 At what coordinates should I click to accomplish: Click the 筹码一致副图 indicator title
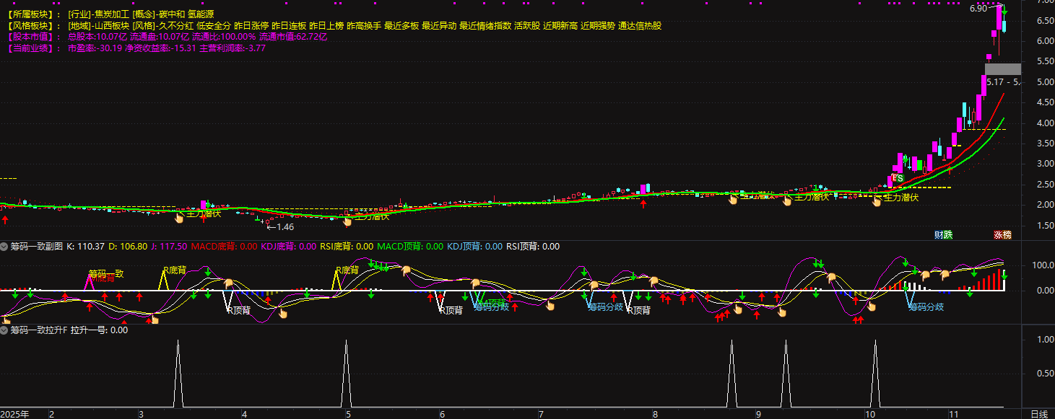[x=36, y=247]
